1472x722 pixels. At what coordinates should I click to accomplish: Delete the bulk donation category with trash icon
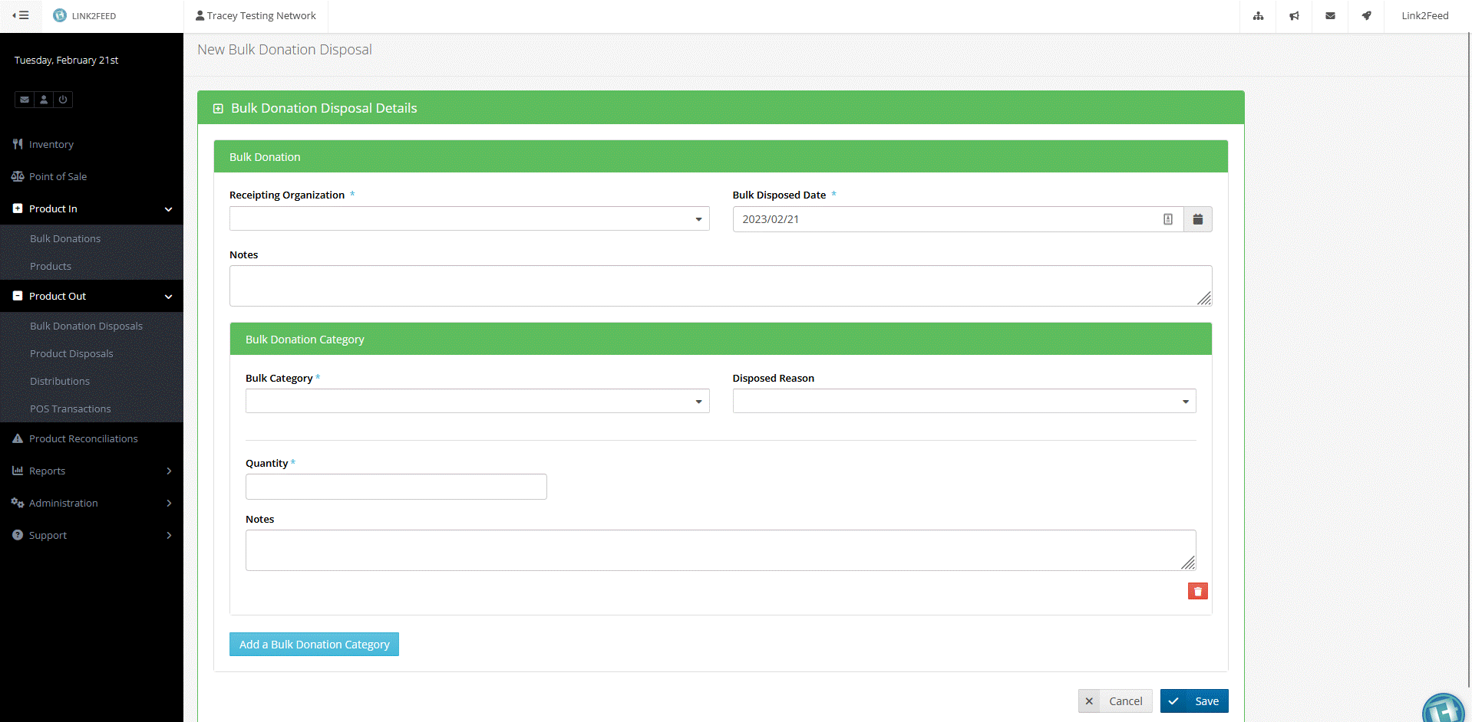tap(1197, 591)
